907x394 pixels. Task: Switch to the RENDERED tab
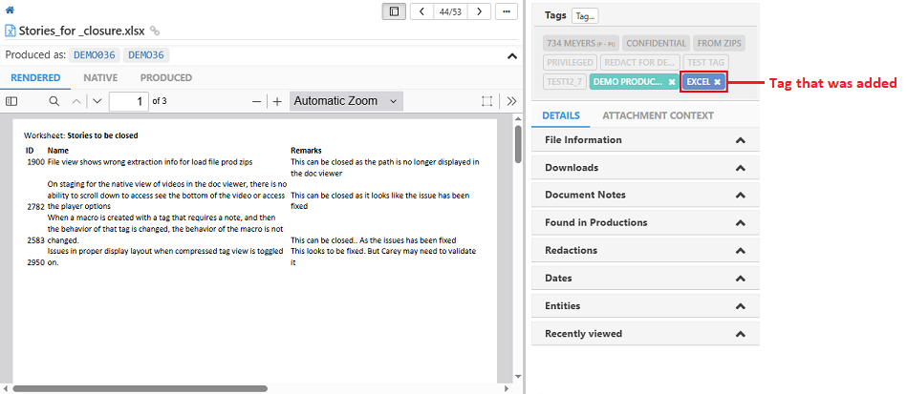click(x=35, y=78)
